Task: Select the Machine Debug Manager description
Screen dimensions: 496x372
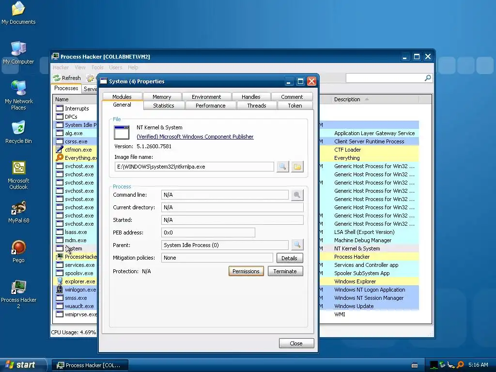Action: (362, 240)
